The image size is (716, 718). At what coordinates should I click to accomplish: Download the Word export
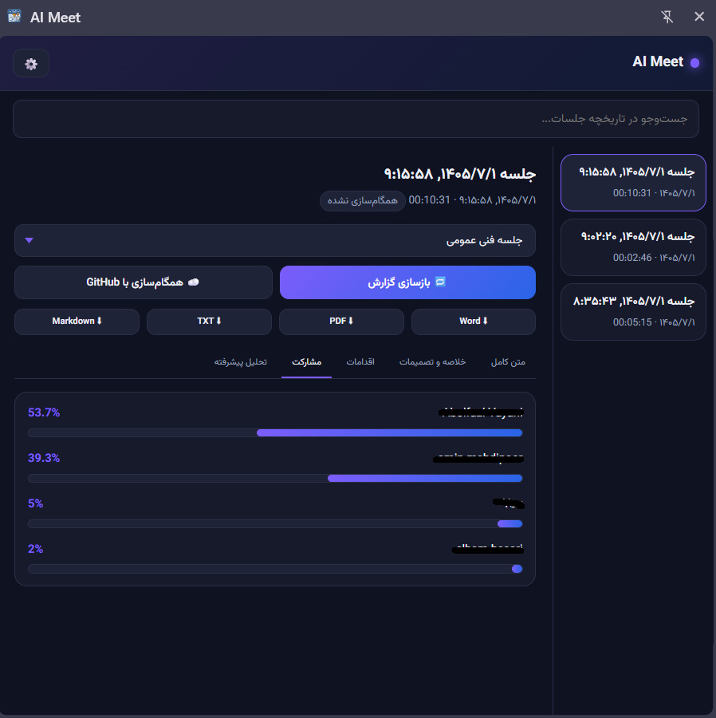pyautogui.click(x=474, y=322)
